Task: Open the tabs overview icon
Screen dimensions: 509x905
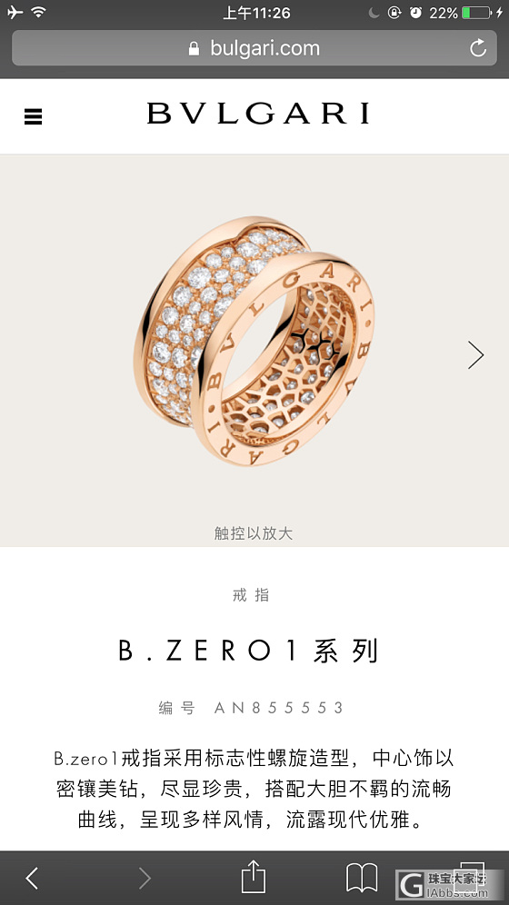Action: coord(470,878)
